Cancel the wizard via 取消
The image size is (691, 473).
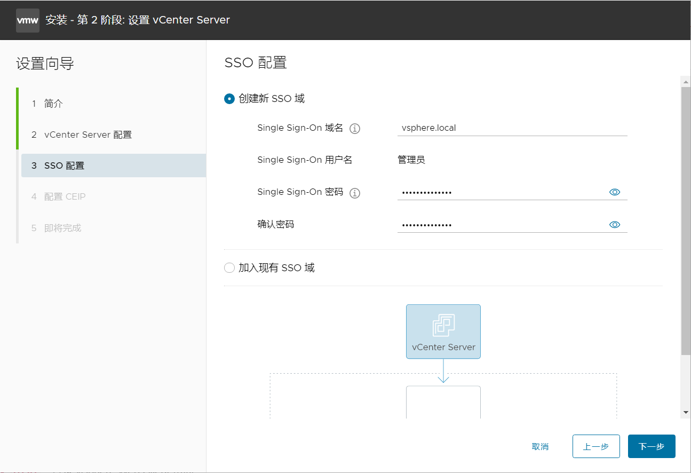[x=541, y=446]
